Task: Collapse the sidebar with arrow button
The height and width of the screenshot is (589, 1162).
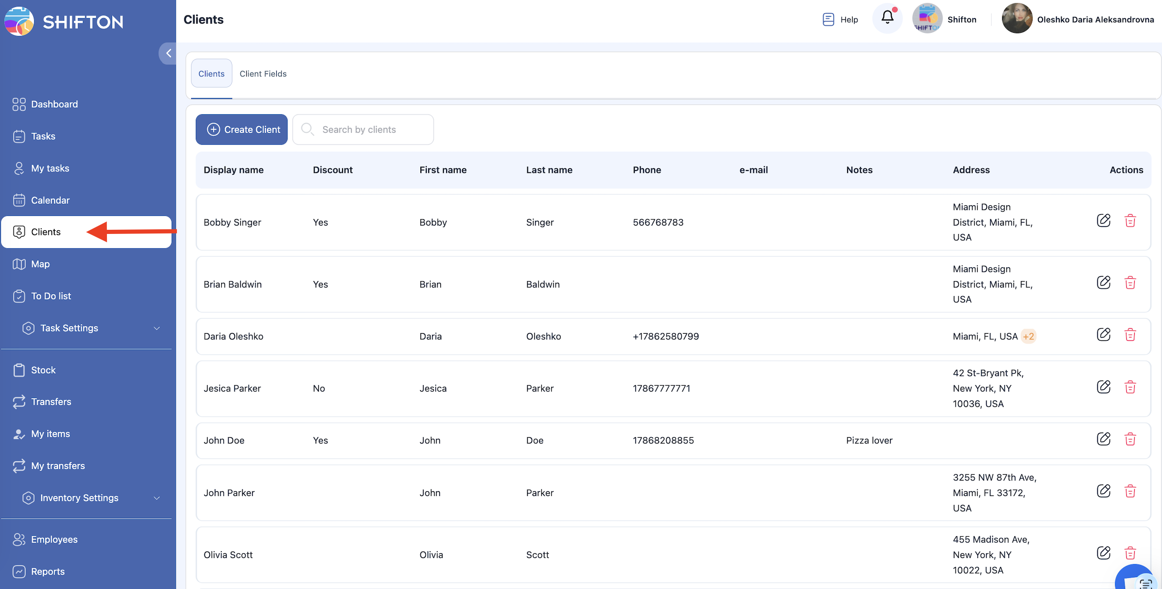Action: pos(168,53)
